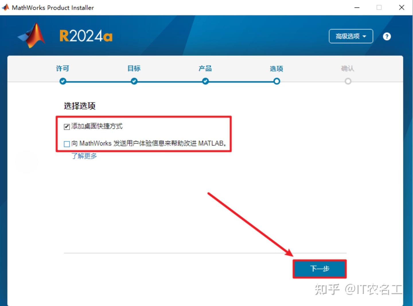Screen dimensions: 413x306
Task: Click the 选项 current step circle
Action: [x=276, y=81]
